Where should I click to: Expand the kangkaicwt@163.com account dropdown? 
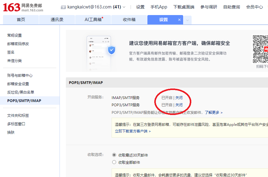[x=124, y=7]
